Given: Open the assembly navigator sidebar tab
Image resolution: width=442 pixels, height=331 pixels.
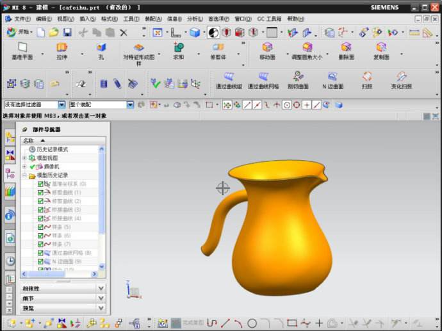Looking at the screenshot, I should tap(10, 138).
